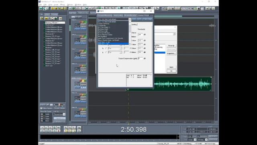Select Hard Limiting tab in FX dialog
The height and width of the screenshot is (145, 257).
click(118, 15)
